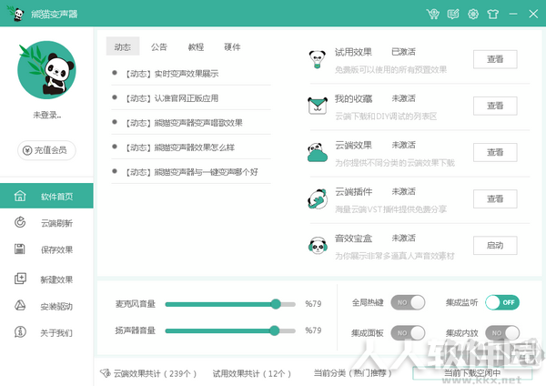Minimize the window from the title bar

513,14
